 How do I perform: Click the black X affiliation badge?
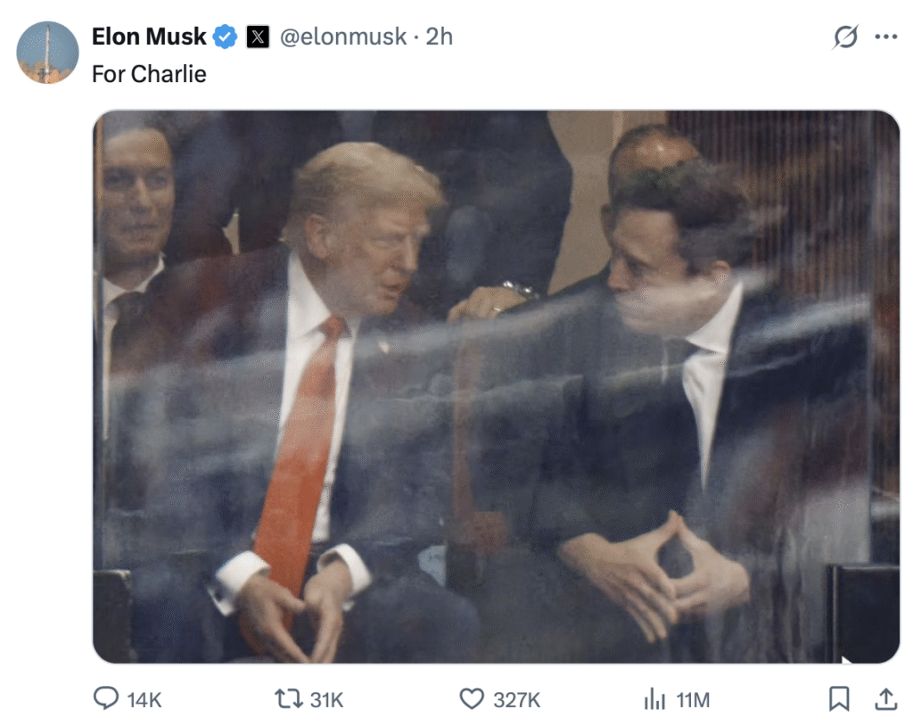pyautogui.click(x=257, y=37)
